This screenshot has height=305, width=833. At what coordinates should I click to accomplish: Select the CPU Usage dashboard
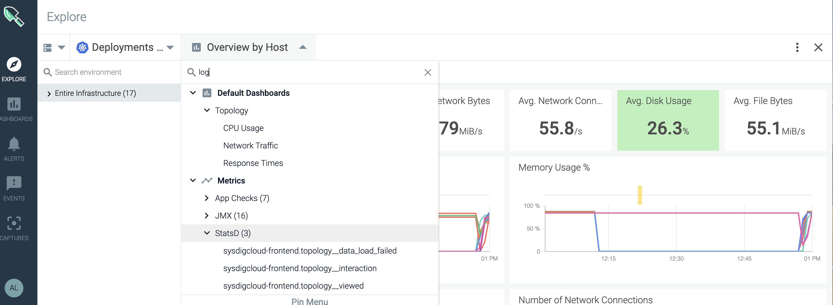pos(243,128)
